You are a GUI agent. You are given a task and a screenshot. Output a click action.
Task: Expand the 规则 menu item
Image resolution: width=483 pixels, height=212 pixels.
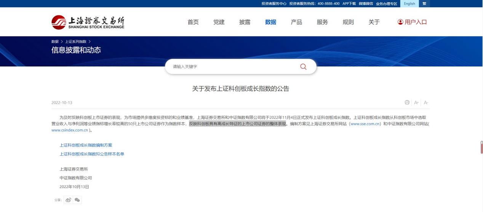pos(348,22)
